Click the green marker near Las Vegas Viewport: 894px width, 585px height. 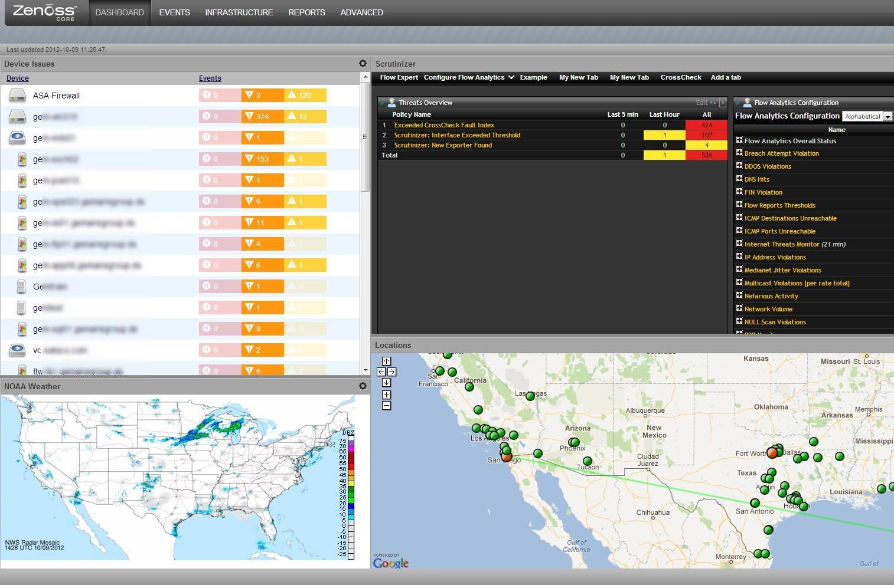click(530, 396)
